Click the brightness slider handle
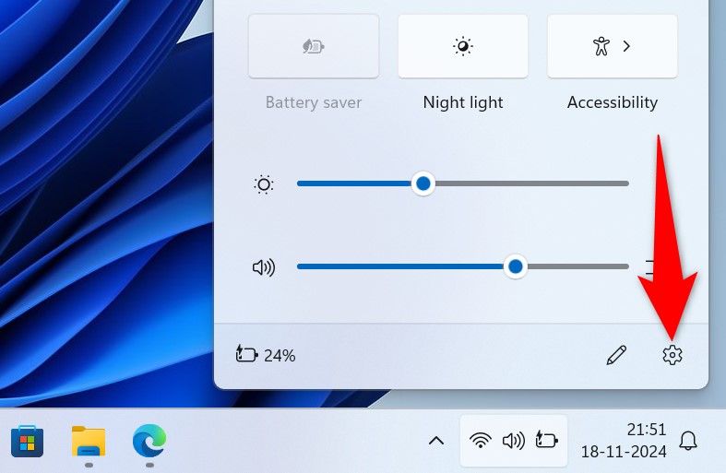Screen dimensions: 726x473 point(423,183)
